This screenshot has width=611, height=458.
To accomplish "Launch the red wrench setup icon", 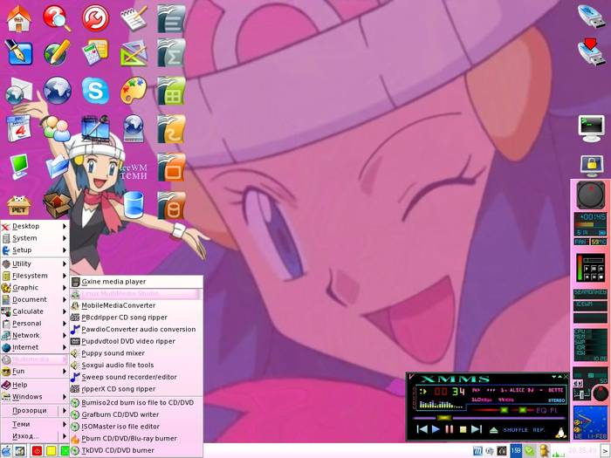I will 95,18.
